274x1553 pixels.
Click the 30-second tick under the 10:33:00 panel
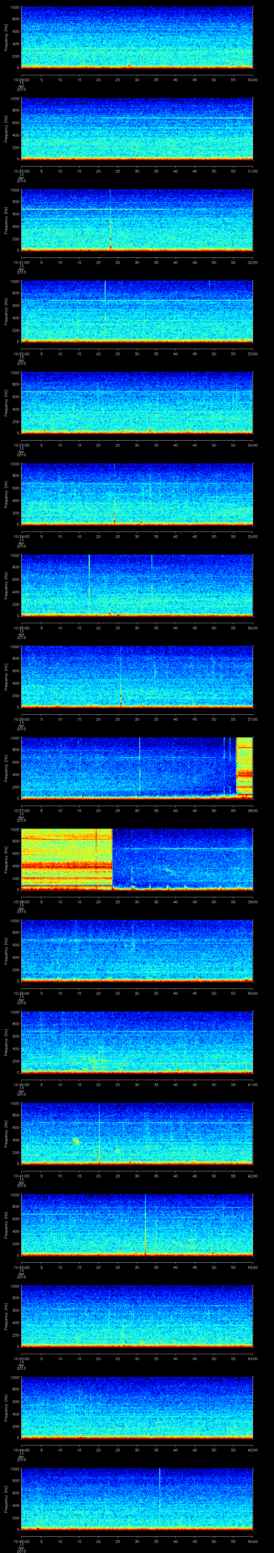(x=137, y=445)
